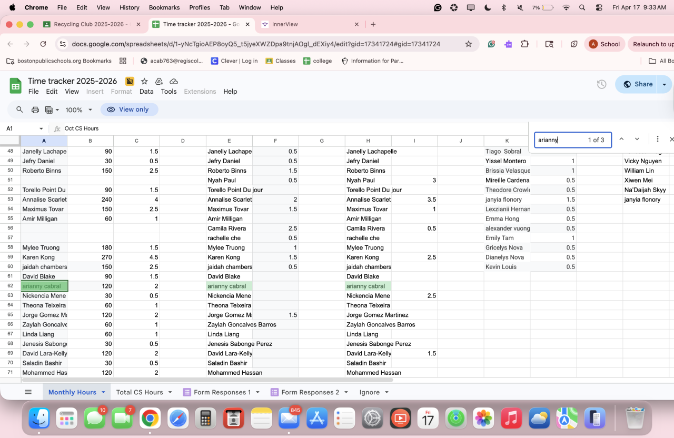The width and height of the screenshot is (674, 438).
Task: Click the search magnifier icon in Sheets toolbar
Action: (19, 109)
